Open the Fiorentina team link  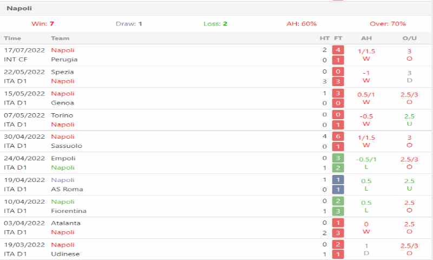pyautogui.click(x=68, y=211)
